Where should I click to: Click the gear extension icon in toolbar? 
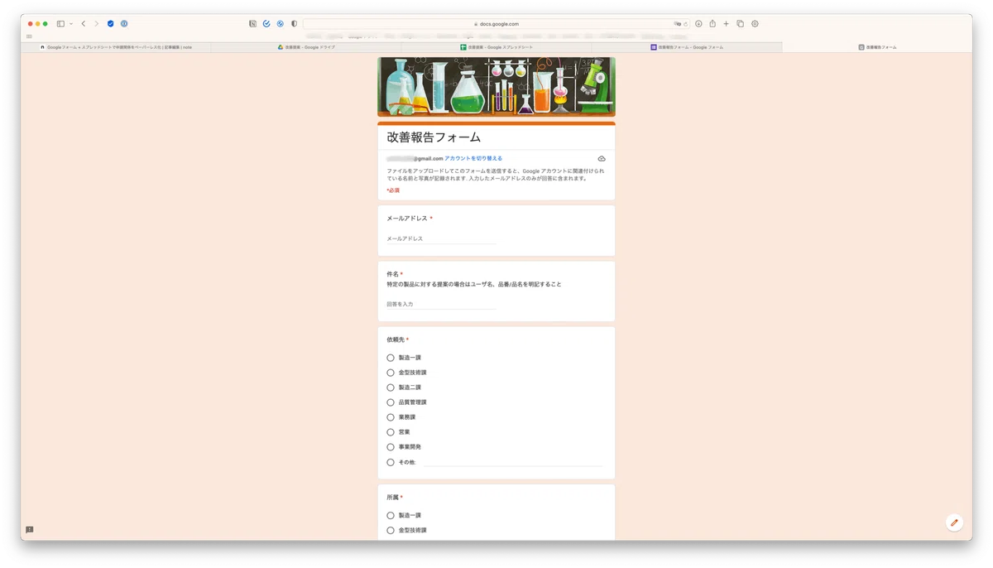755,24
